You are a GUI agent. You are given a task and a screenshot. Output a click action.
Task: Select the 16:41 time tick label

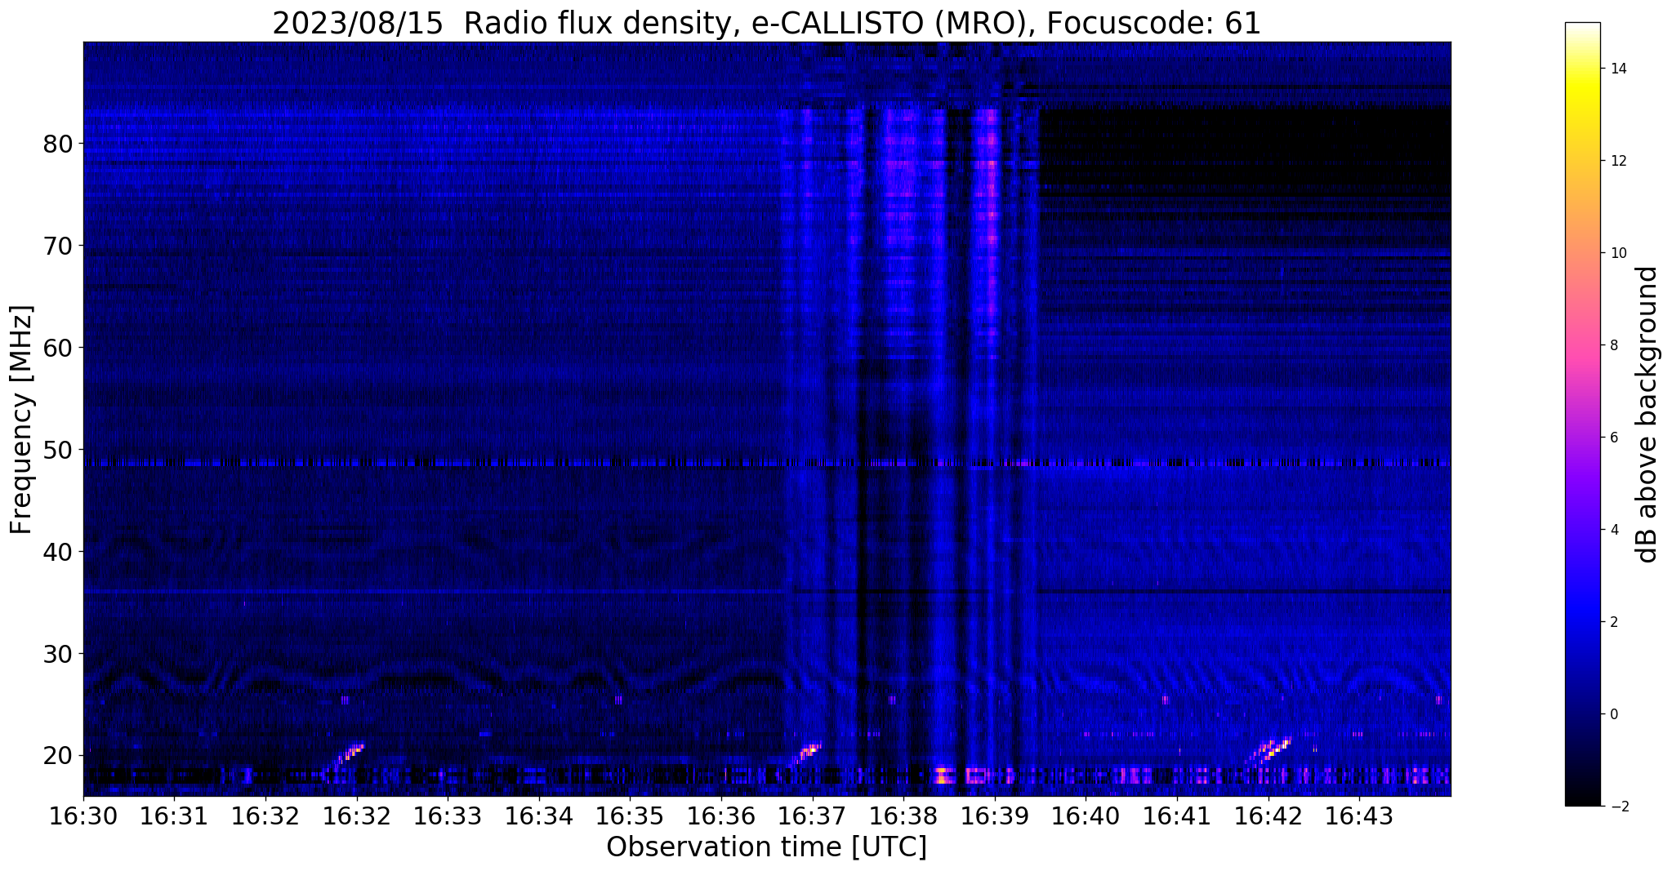[1177, 816]
